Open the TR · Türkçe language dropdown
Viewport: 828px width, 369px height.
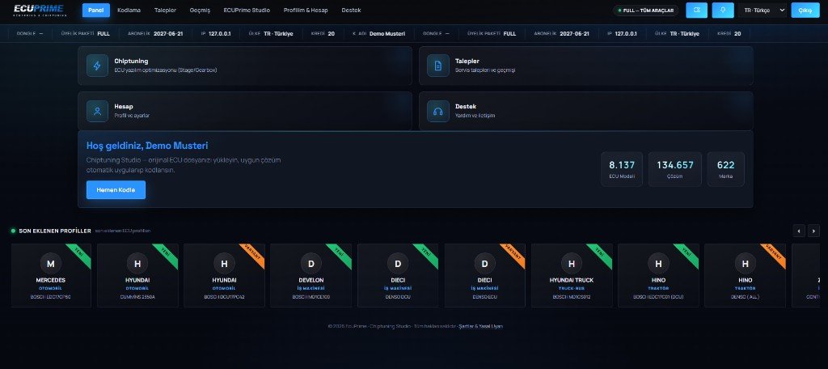click(762, 10)
